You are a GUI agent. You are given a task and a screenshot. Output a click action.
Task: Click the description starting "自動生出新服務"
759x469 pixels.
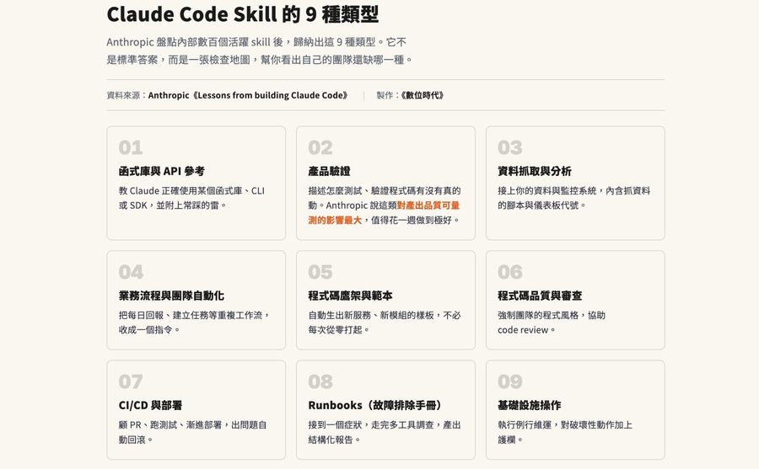tap(385, 322)
